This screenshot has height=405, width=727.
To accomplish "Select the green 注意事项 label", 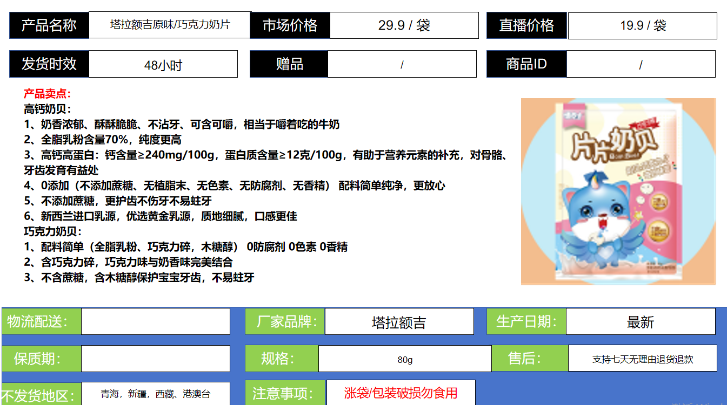I will click(x=285, y=393).
